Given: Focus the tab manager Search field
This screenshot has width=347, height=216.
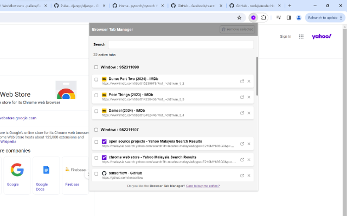Looking at the screenshot, I should click(181, 44).
